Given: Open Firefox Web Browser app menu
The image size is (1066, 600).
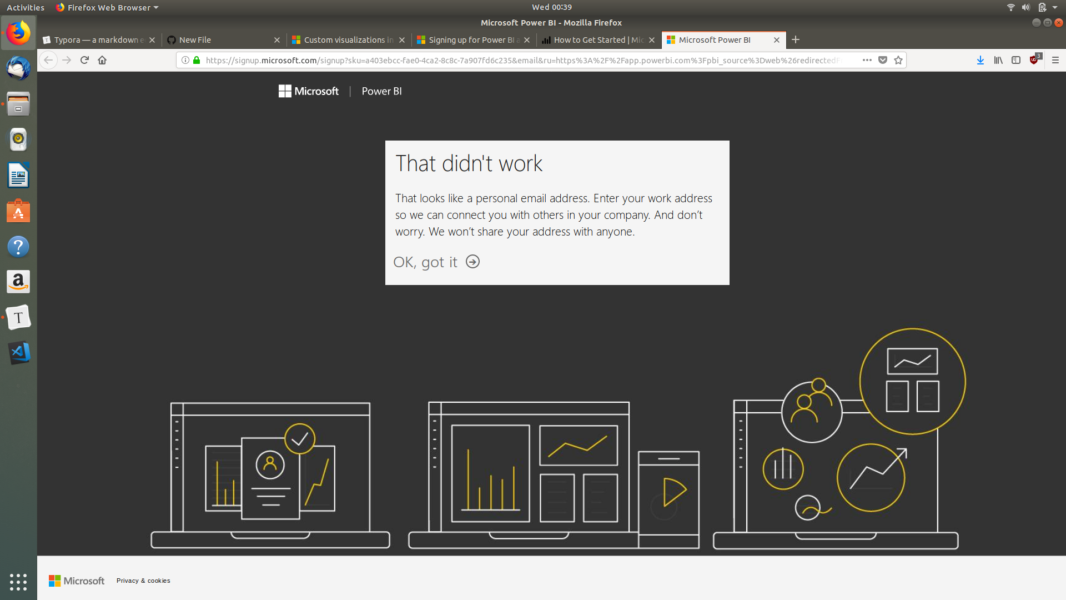Looking at the screenshot, I should pos(107,7).
